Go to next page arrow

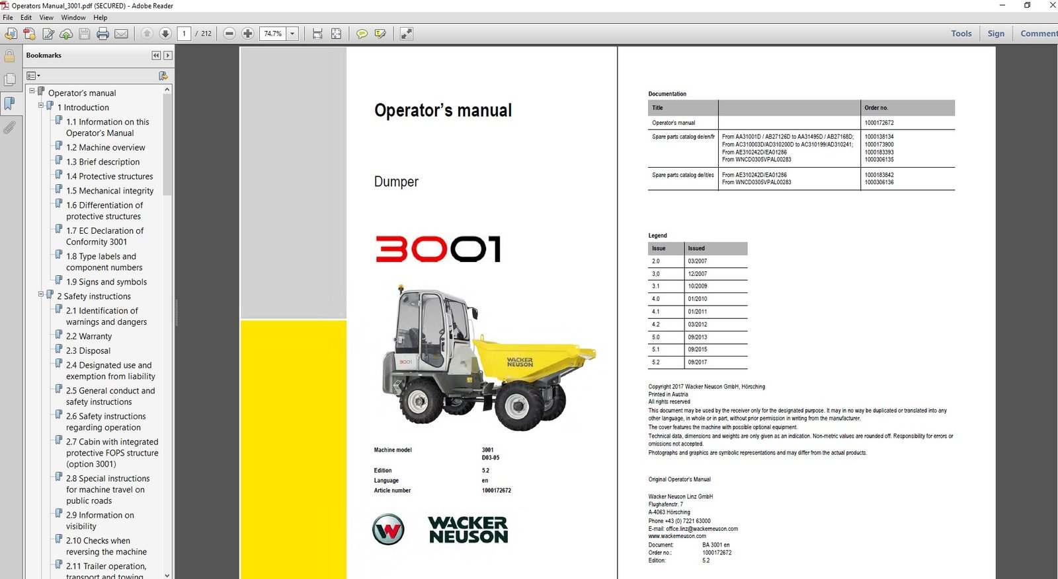[165, 34]
